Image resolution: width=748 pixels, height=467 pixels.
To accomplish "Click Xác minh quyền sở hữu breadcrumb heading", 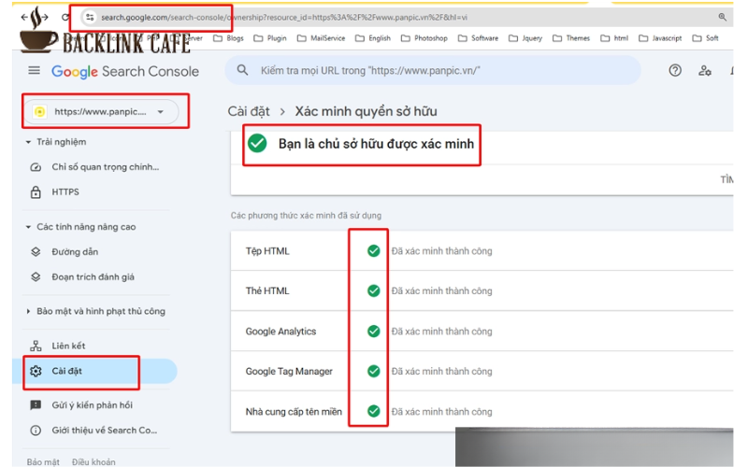I will coord(366,111).
